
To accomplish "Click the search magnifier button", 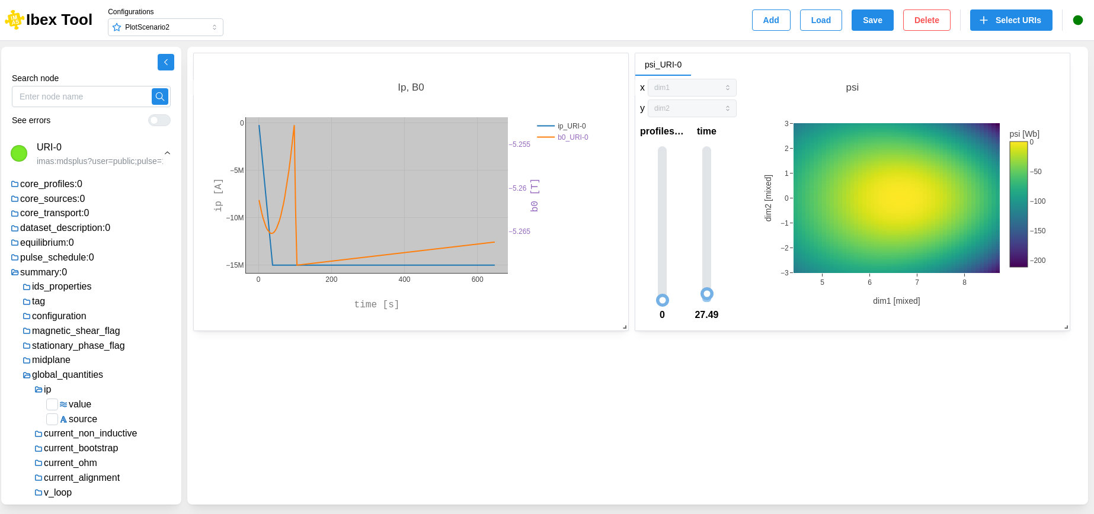I will [x=160, y=97].
